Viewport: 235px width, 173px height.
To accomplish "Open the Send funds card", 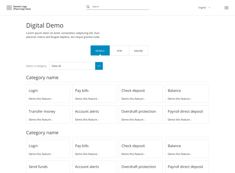I will point(48,167).
